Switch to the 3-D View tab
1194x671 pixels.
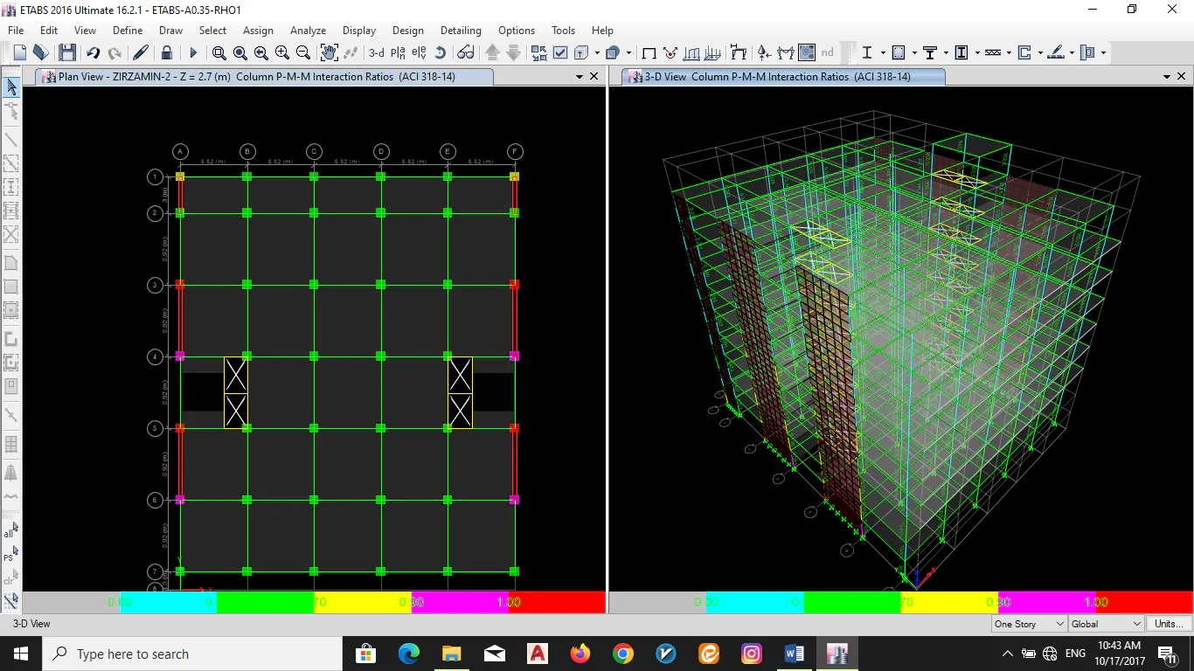(776, 77)
